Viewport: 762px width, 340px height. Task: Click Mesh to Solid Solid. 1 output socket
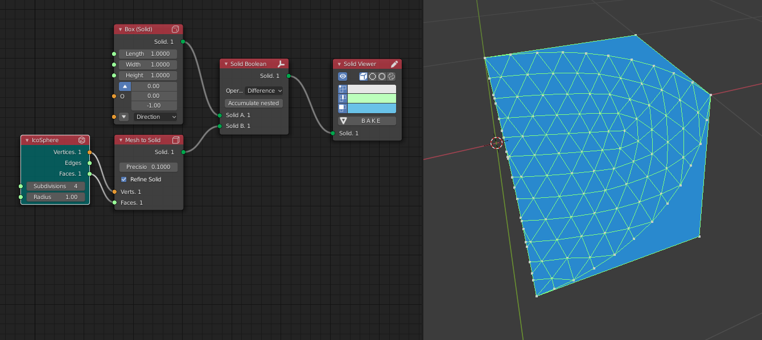pos(183,152)
